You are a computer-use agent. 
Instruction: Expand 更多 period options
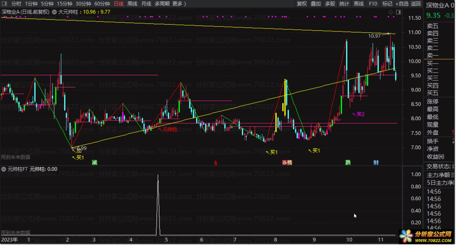coord(179,4)
